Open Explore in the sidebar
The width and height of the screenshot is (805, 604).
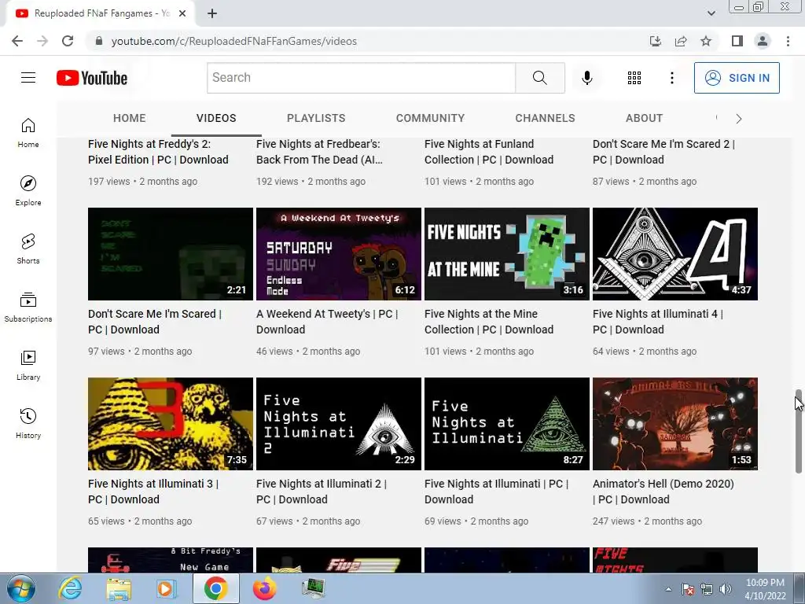coord(28,191)
